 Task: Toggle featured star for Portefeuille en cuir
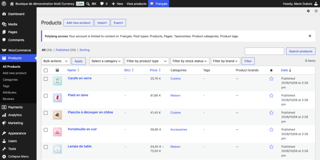pos(271,130)
